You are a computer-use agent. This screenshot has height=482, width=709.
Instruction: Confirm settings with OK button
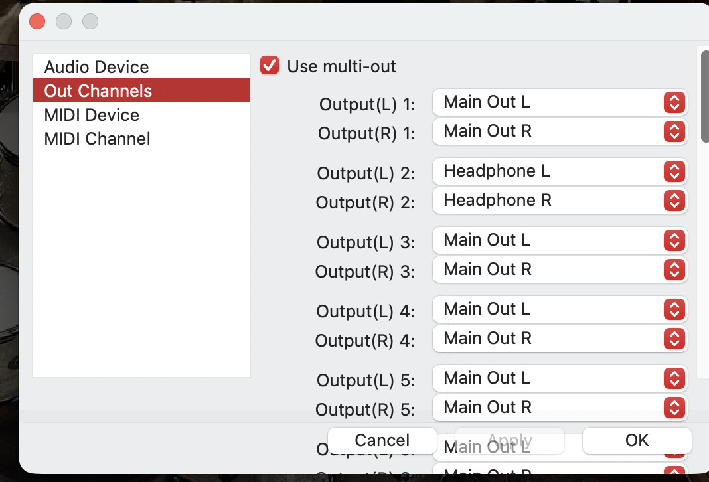[x=637, y=440]
